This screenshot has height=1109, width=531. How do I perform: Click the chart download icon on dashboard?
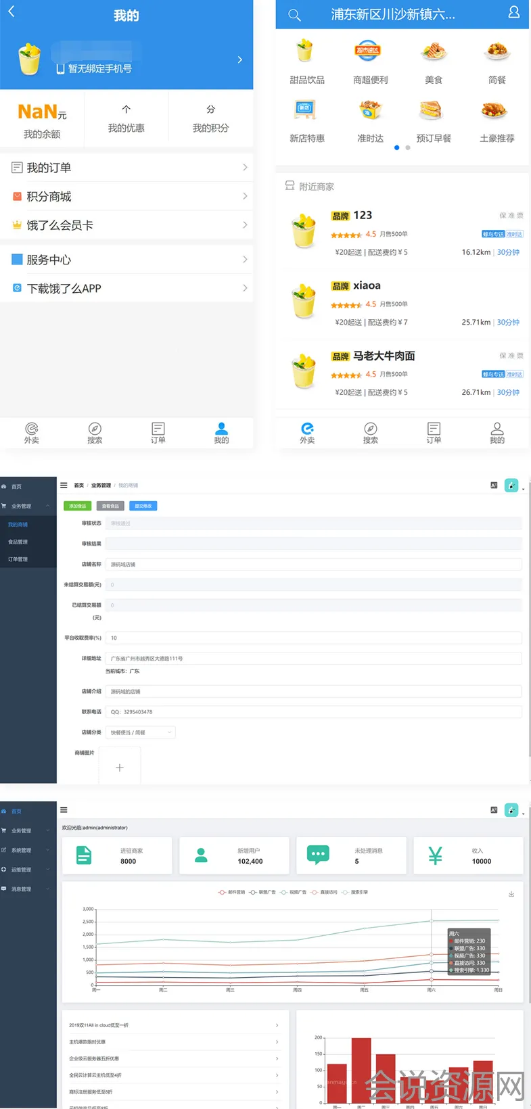coord(511,894)
